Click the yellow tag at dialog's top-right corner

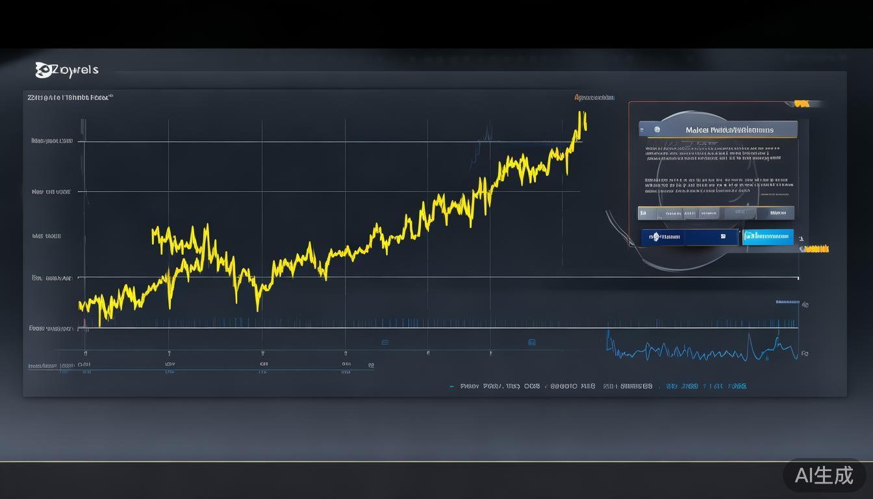click(802, 103)
